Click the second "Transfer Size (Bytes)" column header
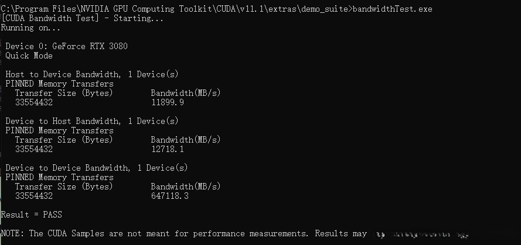 [x=63, y=140]
